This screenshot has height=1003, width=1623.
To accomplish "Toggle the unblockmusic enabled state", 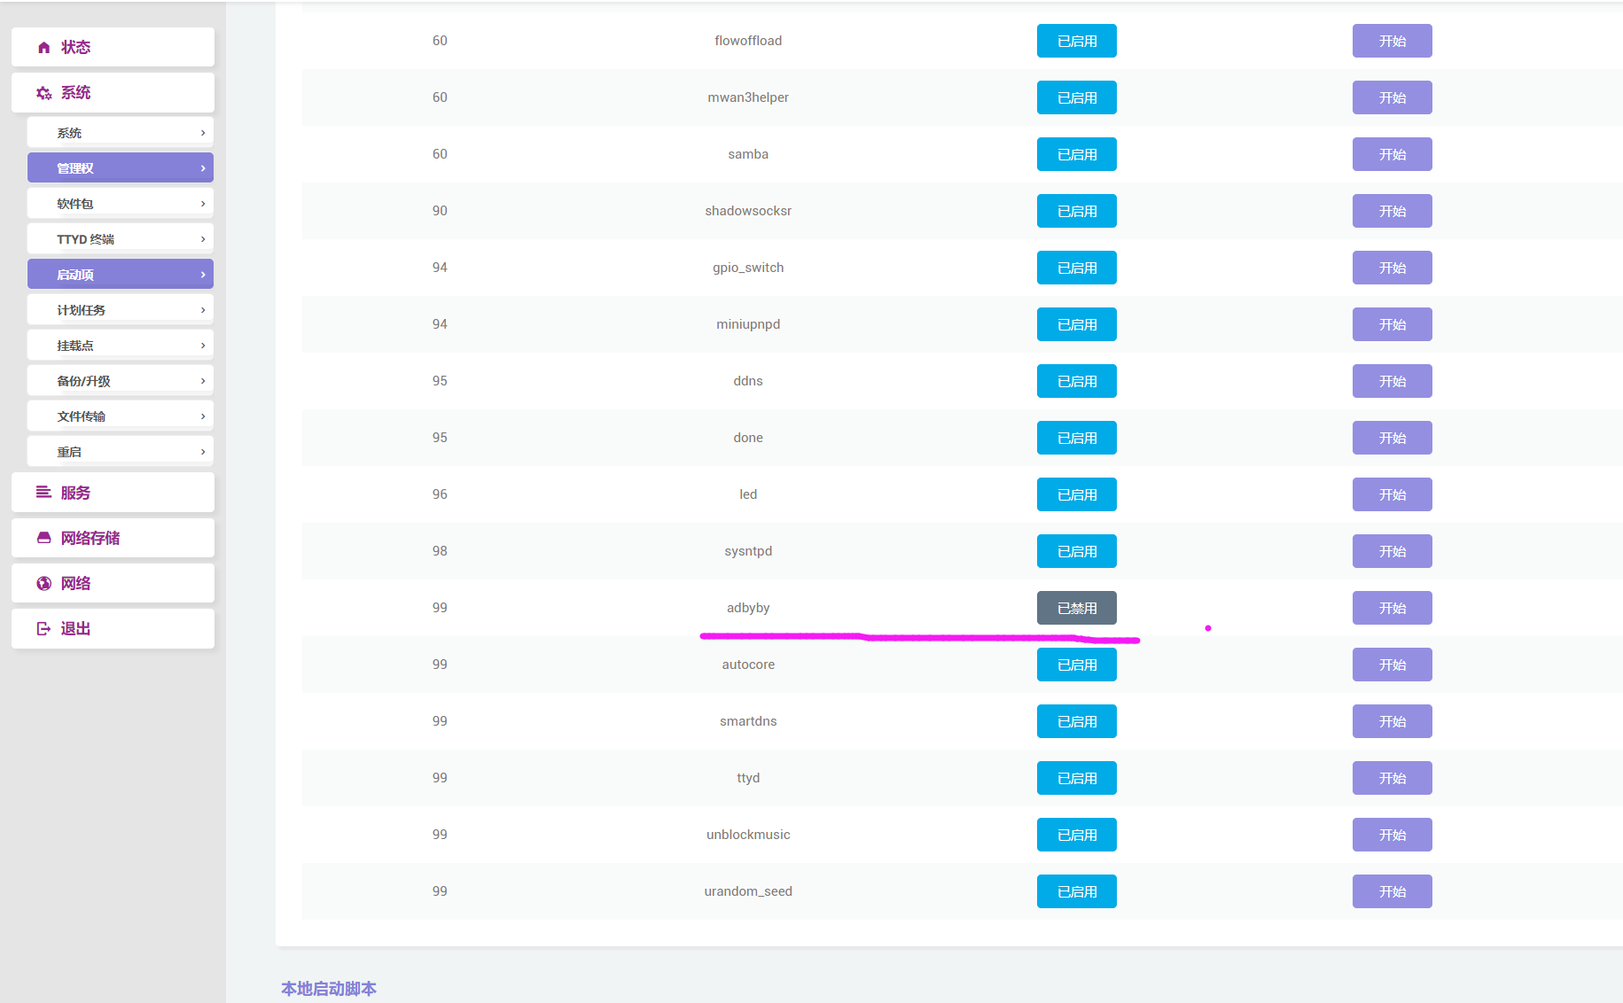I will [x=1076, y=834].
